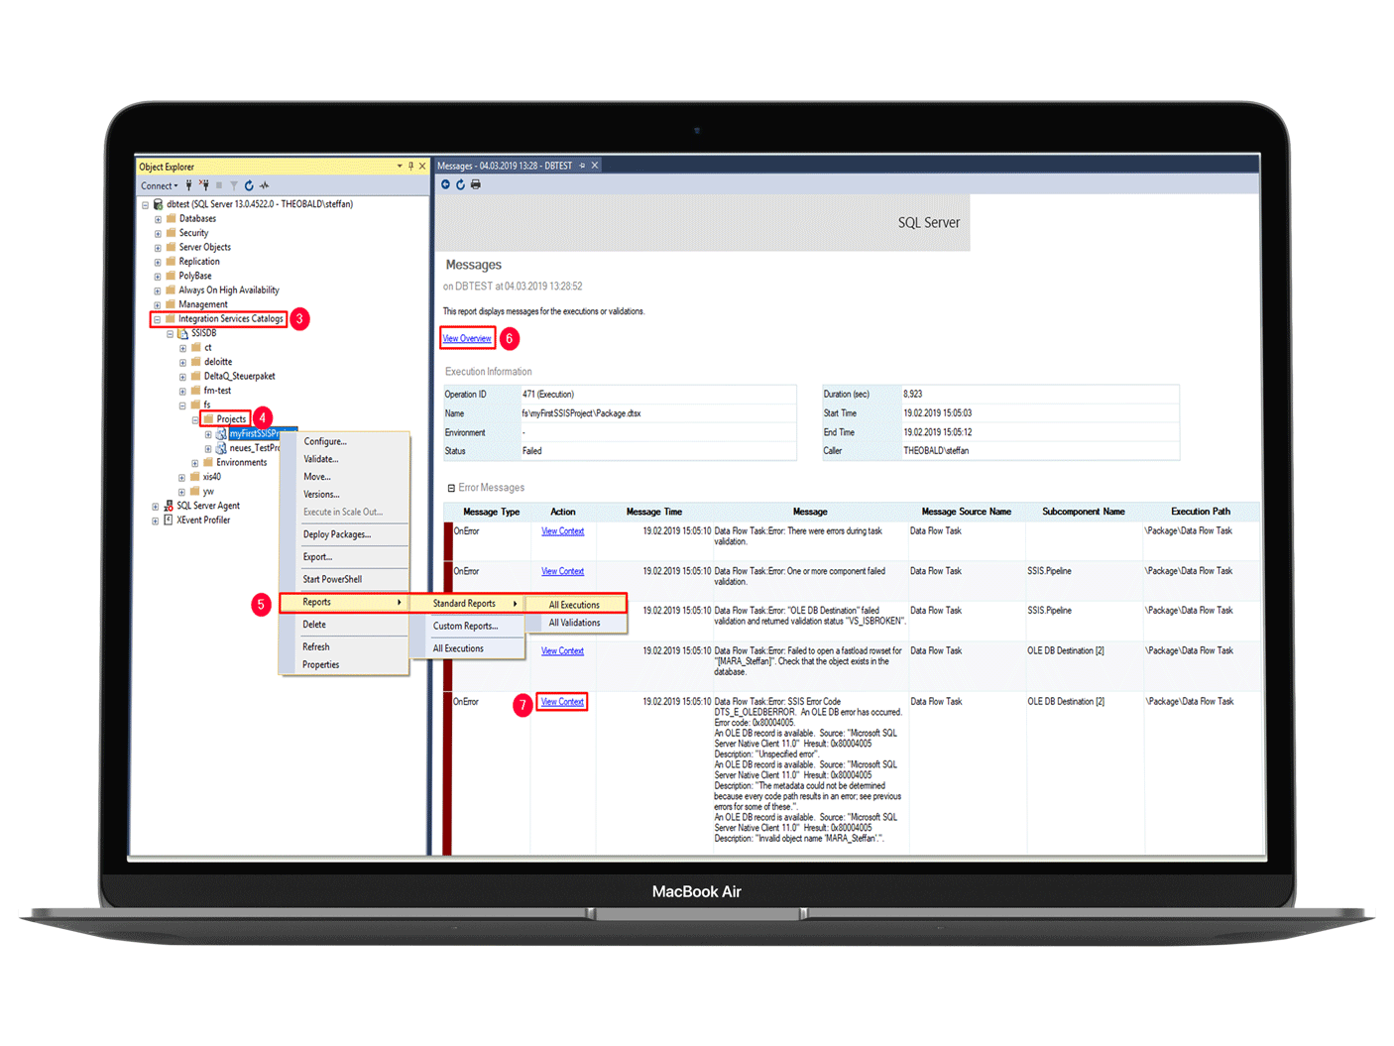Open View Context for 'One or more component failed' row
The image size is (1394, 1046).
pyautogui.click(x=563, y=571)
